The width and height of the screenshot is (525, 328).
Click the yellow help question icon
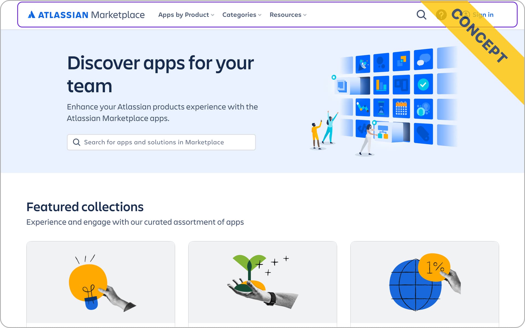pos(441,15)
